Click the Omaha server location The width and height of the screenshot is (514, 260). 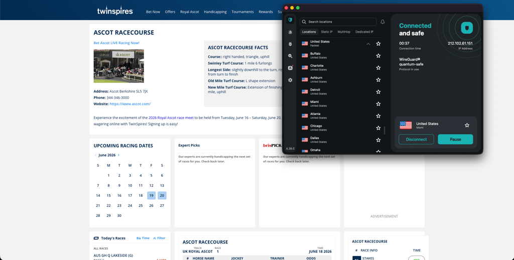click(x=337, y=151)
